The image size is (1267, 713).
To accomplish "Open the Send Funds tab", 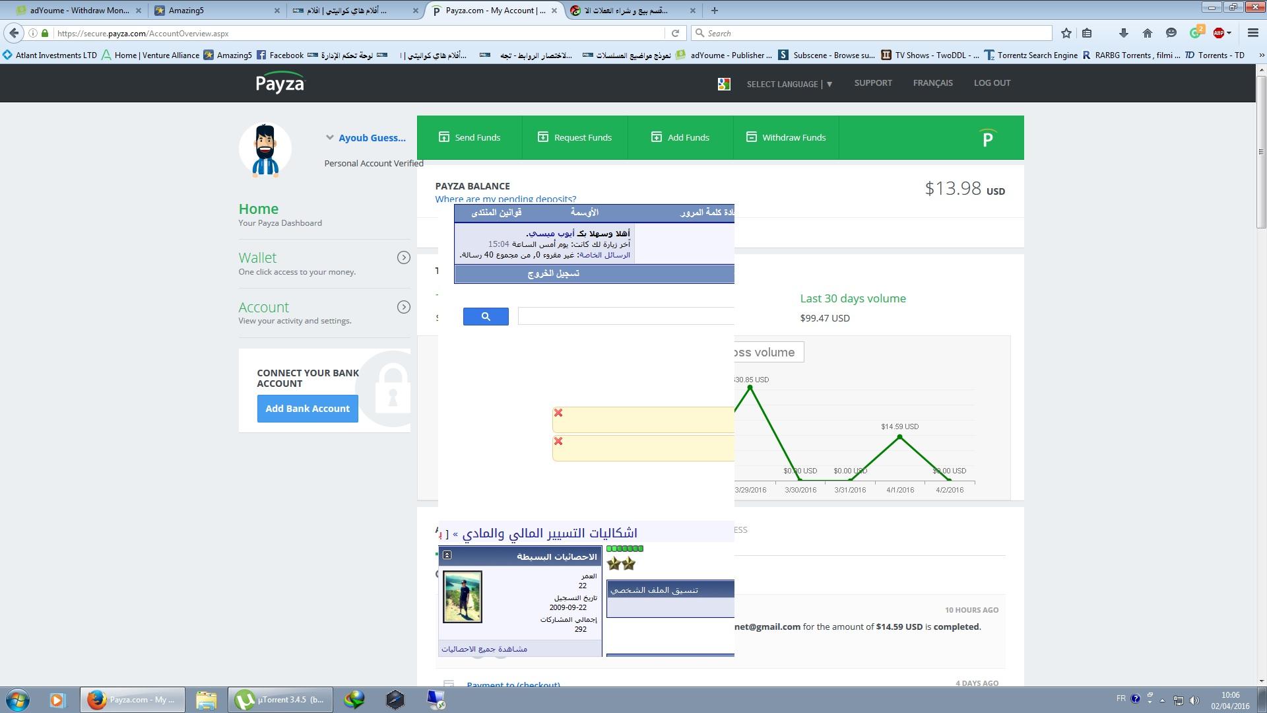I will coord(469,137).
